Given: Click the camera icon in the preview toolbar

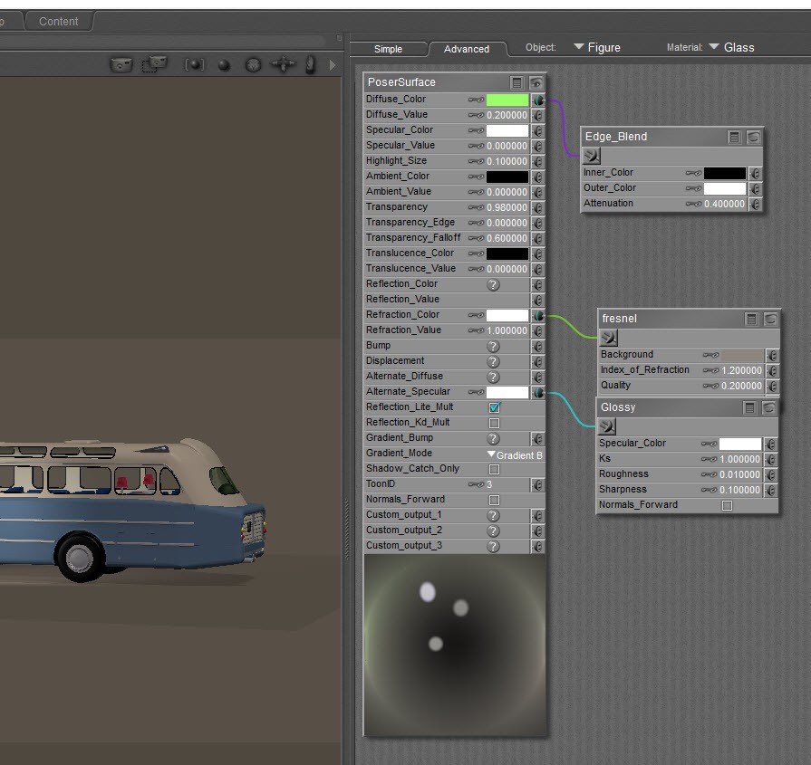Looking at the screenshot, I should pos(121,65).
